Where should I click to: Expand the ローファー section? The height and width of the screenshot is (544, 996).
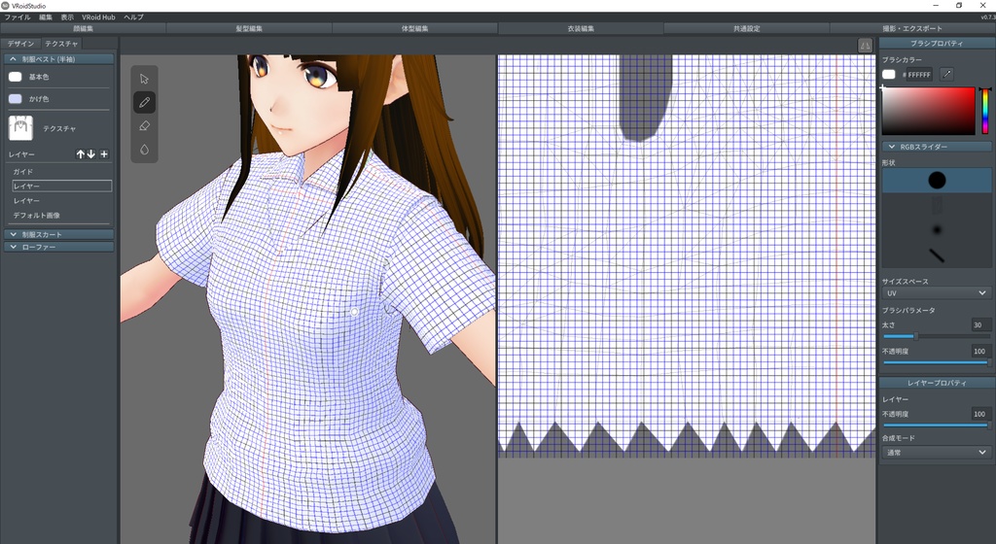point(59,247)
